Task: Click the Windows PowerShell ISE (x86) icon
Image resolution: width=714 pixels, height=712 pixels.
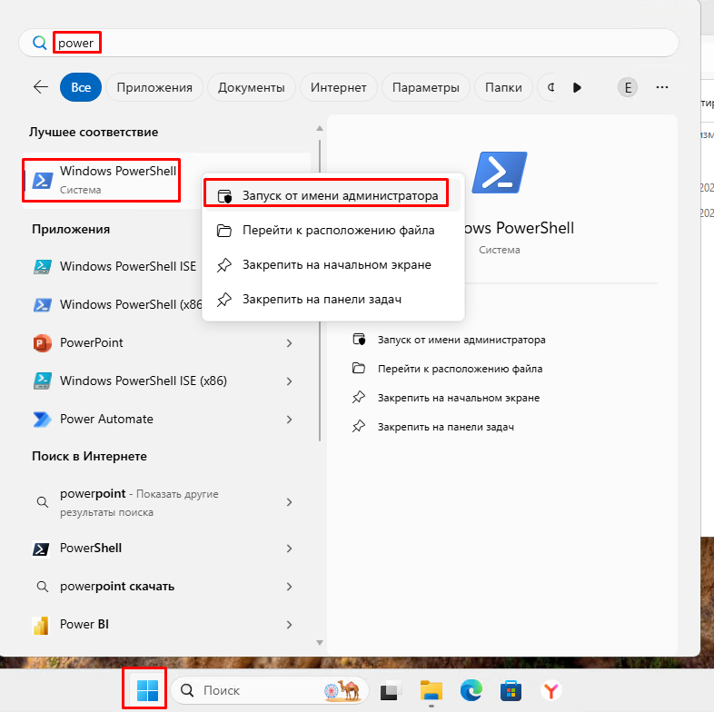Action: pos(43,381)
